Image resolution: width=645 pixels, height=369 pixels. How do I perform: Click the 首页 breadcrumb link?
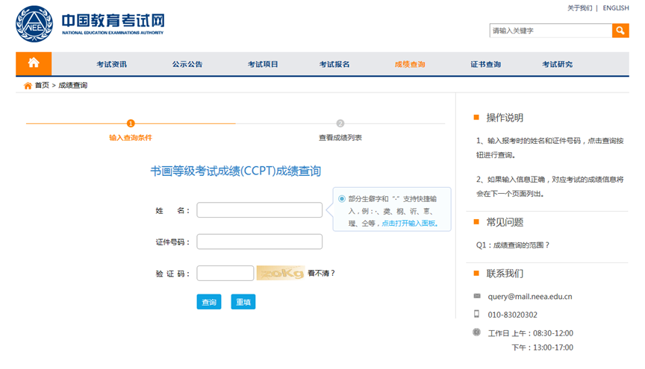pos(42,85)
